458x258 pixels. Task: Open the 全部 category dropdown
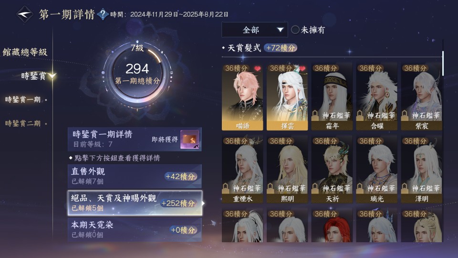pyautogui.click(x=255, y=30)
